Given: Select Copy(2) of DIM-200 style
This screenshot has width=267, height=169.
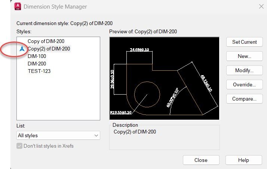Looking at the screenshot, I should [49, 49].
